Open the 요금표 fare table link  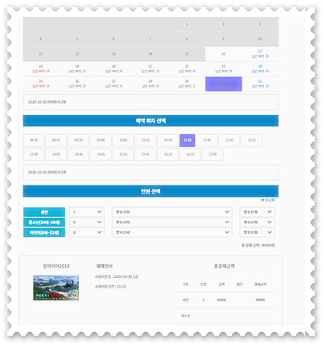click(268, 200)
